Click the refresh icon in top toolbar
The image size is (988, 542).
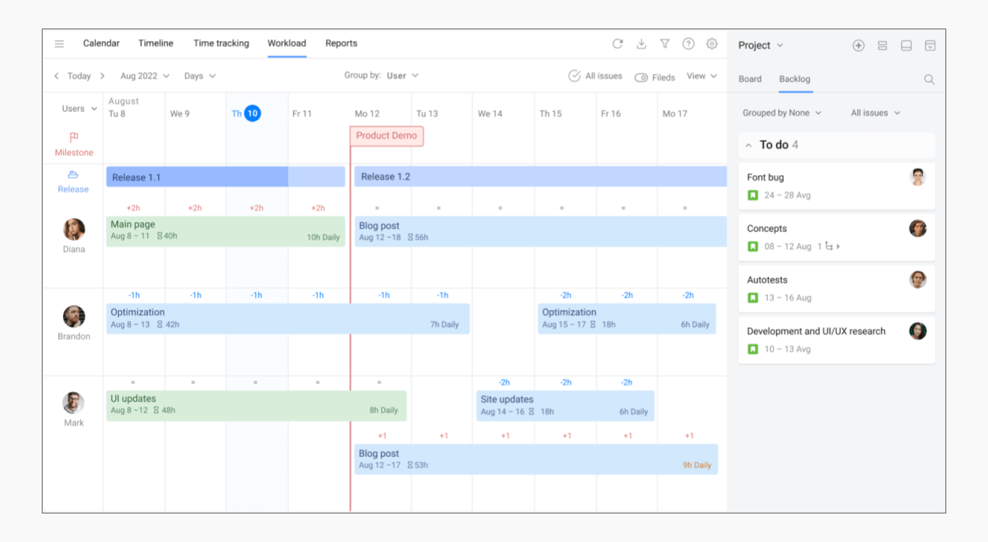click(x=618, y=44)
